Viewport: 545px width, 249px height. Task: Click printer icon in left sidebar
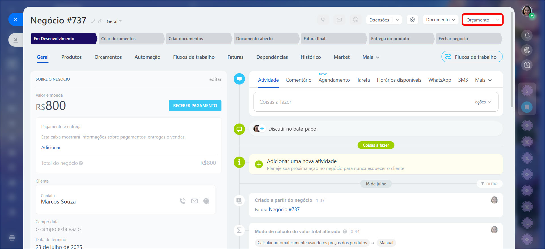click(x=12, y=238)
